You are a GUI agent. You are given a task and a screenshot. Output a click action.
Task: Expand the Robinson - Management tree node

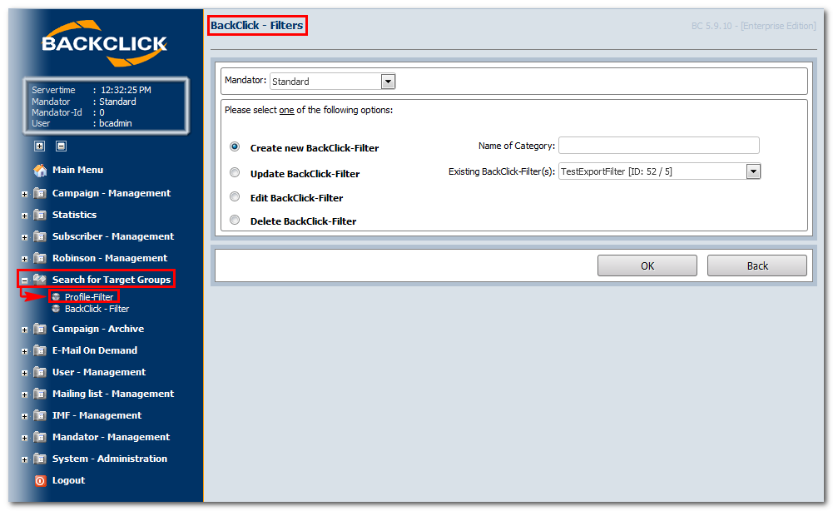click(x=24, y=259)
